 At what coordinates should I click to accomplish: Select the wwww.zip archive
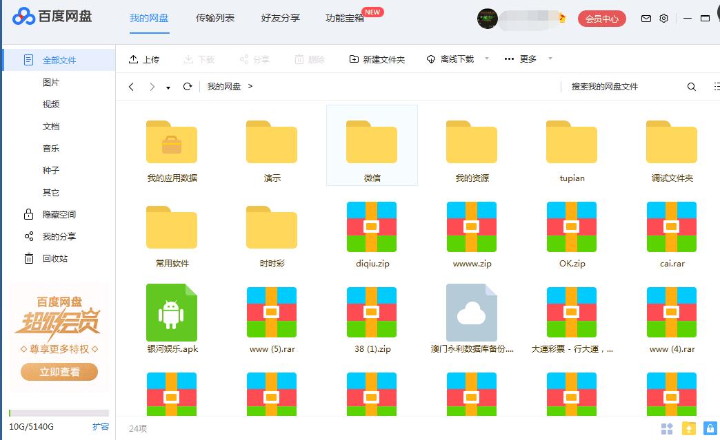472,227
